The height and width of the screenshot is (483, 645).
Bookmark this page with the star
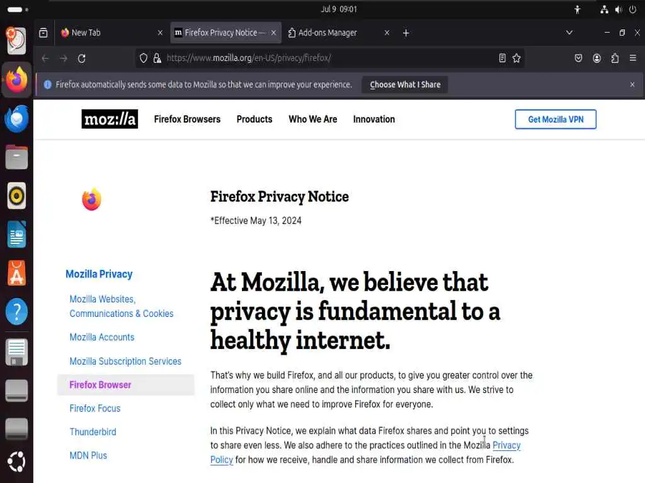(x=517, y=58)
